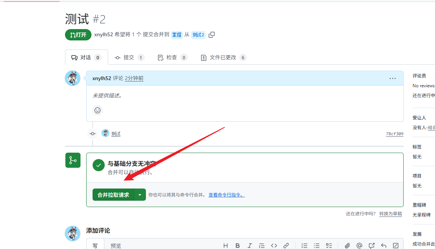Insert a saved reply via arrow icon

(384, 246)
